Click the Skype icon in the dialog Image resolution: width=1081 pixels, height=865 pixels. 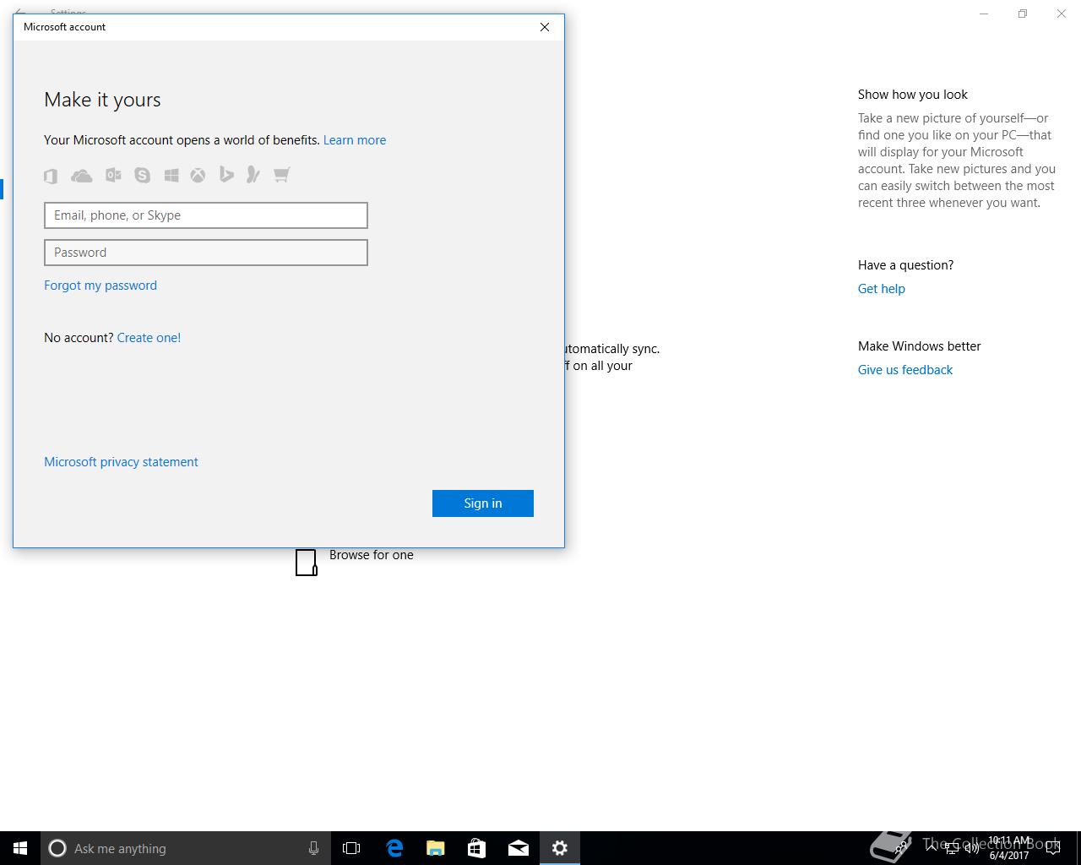click(142, 175)
